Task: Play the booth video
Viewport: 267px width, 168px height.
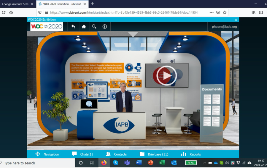Action: point(166,75)
